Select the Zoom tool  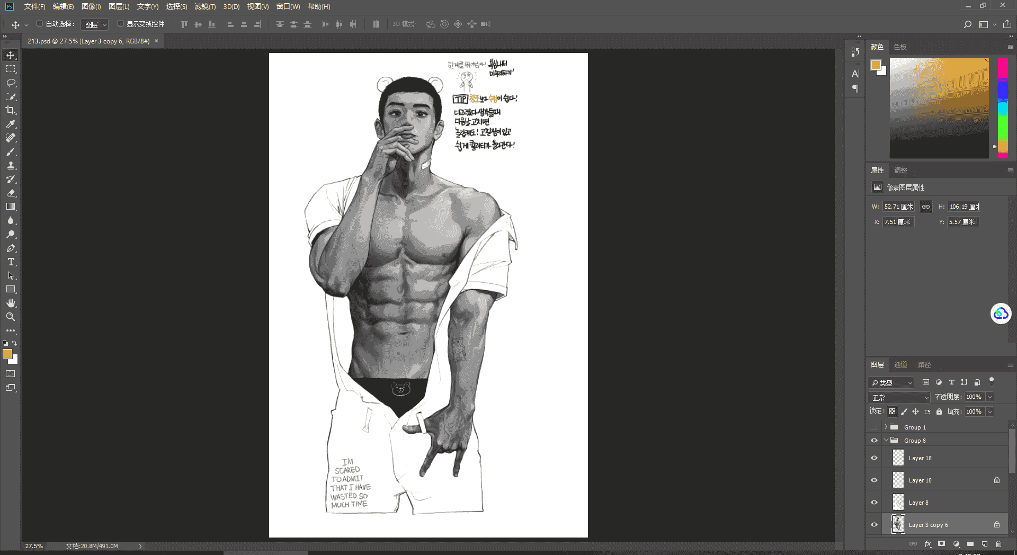tap(11, 317)
